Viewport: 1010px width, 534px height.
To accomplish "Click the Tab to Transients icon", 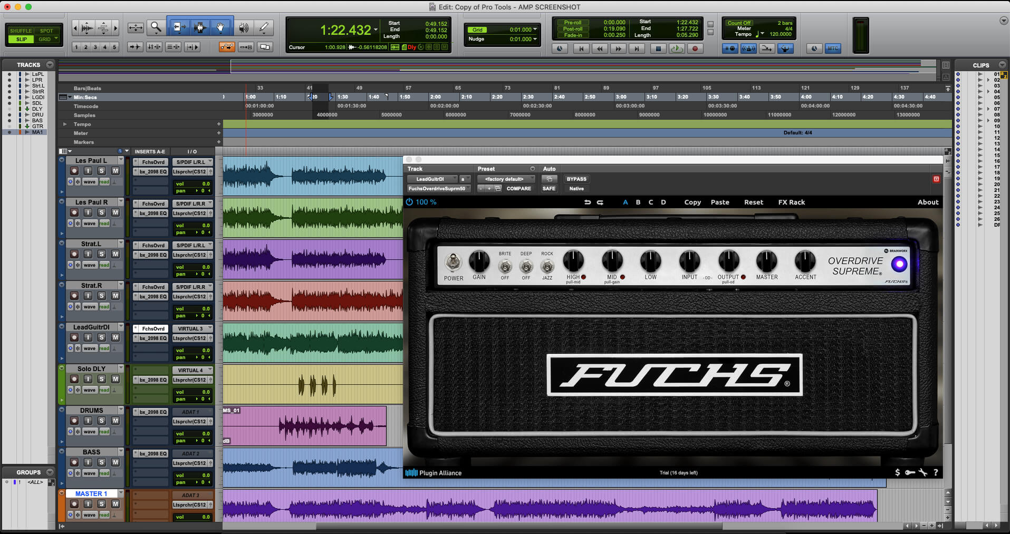I will click(135, 47).
